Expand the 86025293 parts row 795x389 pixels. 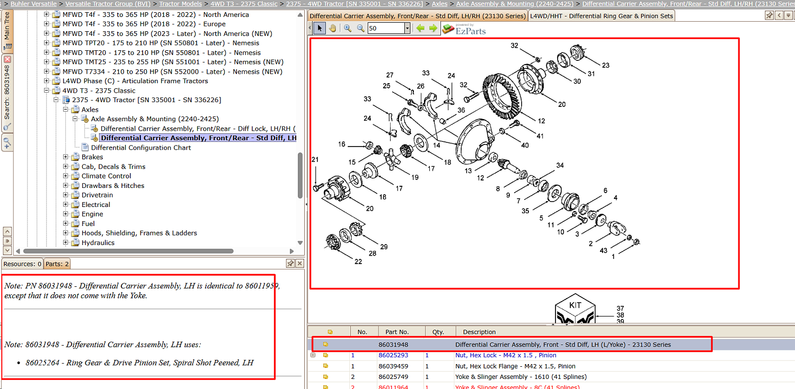(313, 355)
